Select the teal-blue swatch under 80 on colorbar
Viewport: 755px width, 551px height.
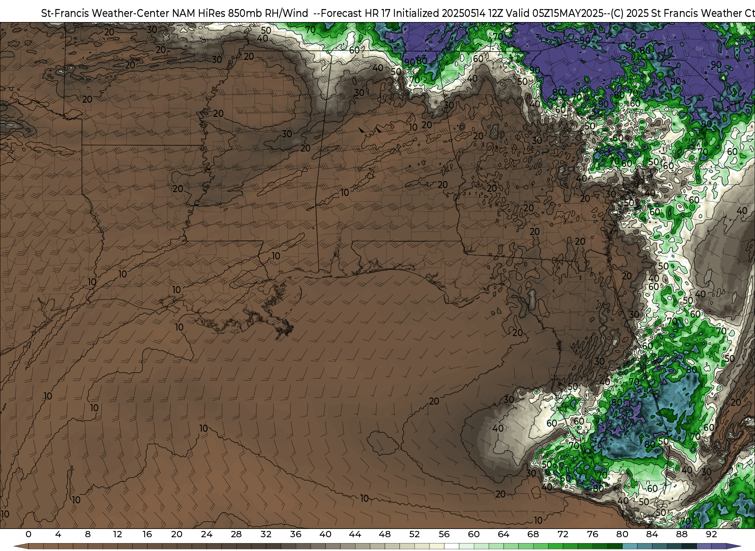pos(630,546)
